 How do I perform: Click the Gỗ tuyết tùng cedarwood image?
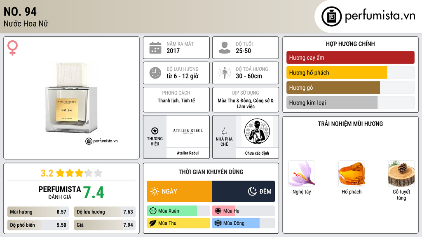[x=401, y=174]
